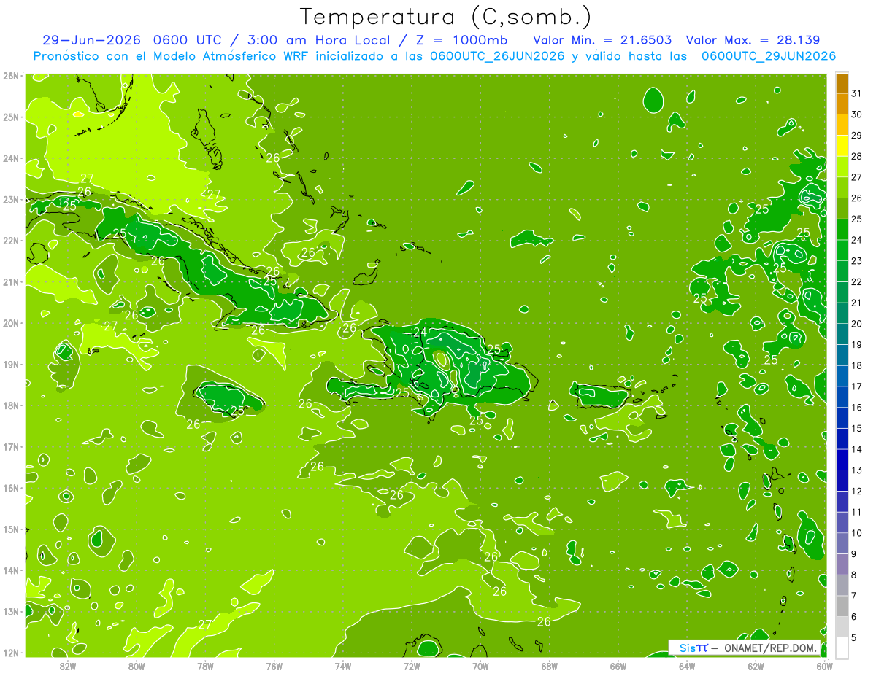Click color scale label "31"
Image resolution: width=876 pixels, height=676 pixels.
click(x=856, y=94)
